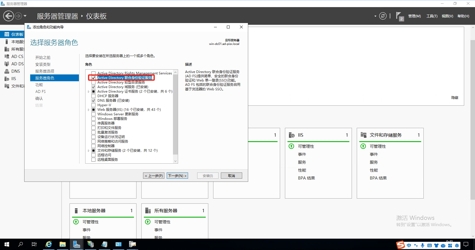This screenshot has height=250, width=475.
Task: Check the DHCP 服务器 role checkbox
Action: [93, 96]
